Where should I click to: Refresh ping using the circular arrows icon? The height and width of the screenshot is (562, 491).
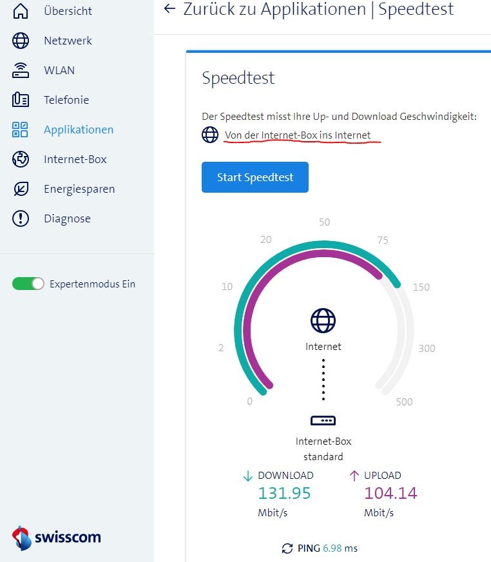(287, 548)
